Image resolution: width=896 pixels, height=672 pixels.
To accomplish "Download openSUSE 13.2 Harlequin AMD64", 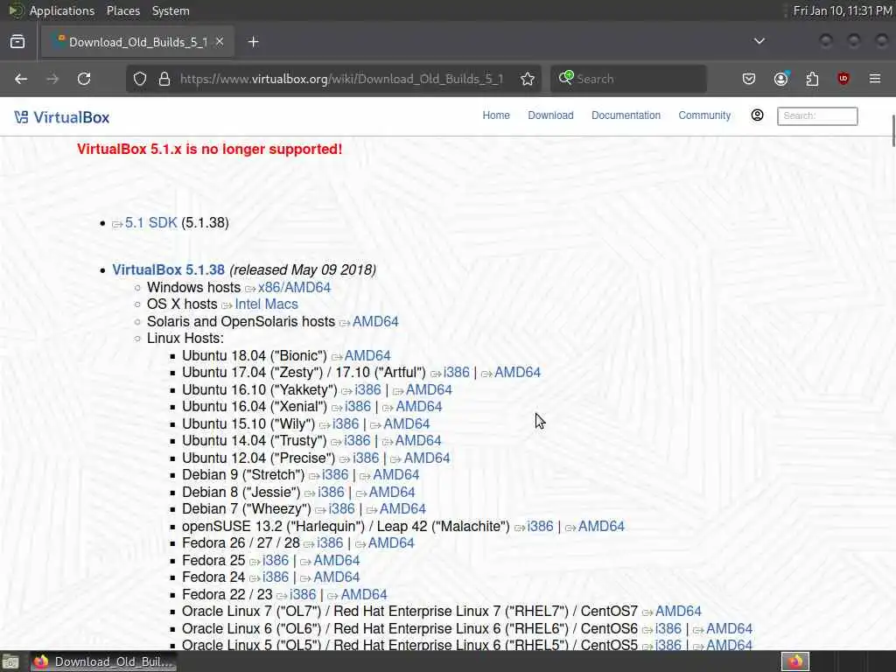I will (x=601, y=526).
